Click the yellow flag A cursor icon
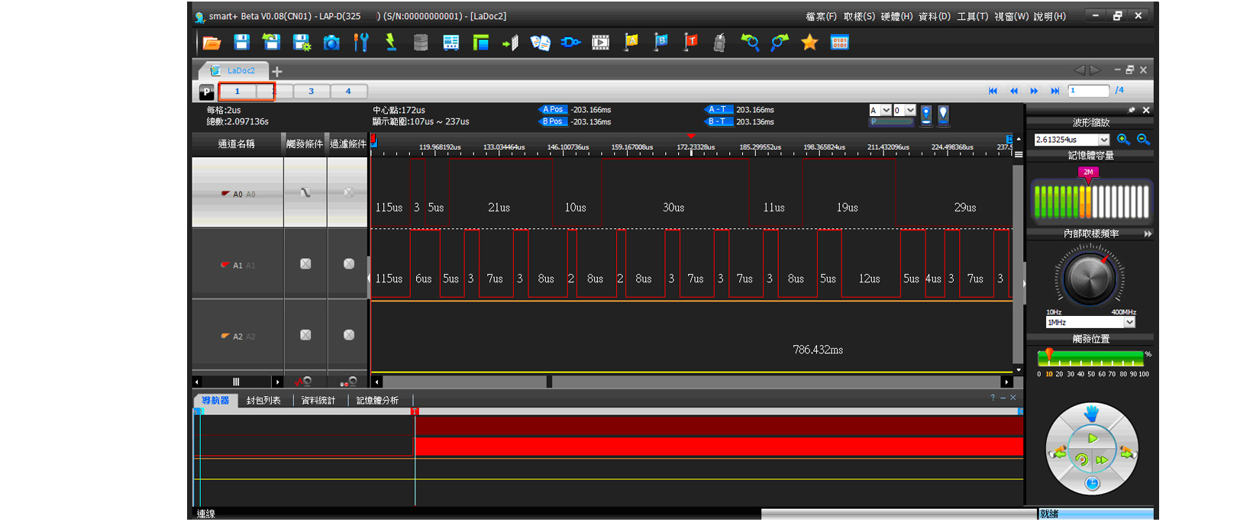1237x522 pixels. click(x=631, y=43)
